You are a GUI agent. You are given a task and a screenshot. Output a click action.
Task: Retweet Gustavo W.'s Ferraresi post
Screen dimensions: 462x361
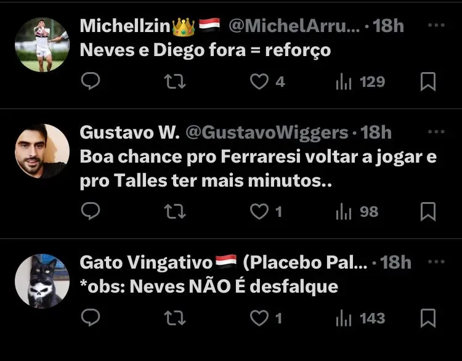tap(175, 211)
